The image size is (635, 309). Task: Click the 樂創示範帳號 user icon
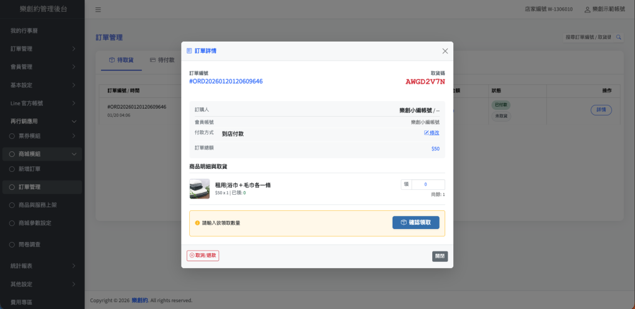click(x=587, y=10)
